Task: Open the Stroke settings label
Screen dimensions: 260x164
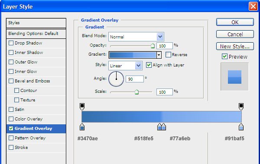Action: point(21,147)
